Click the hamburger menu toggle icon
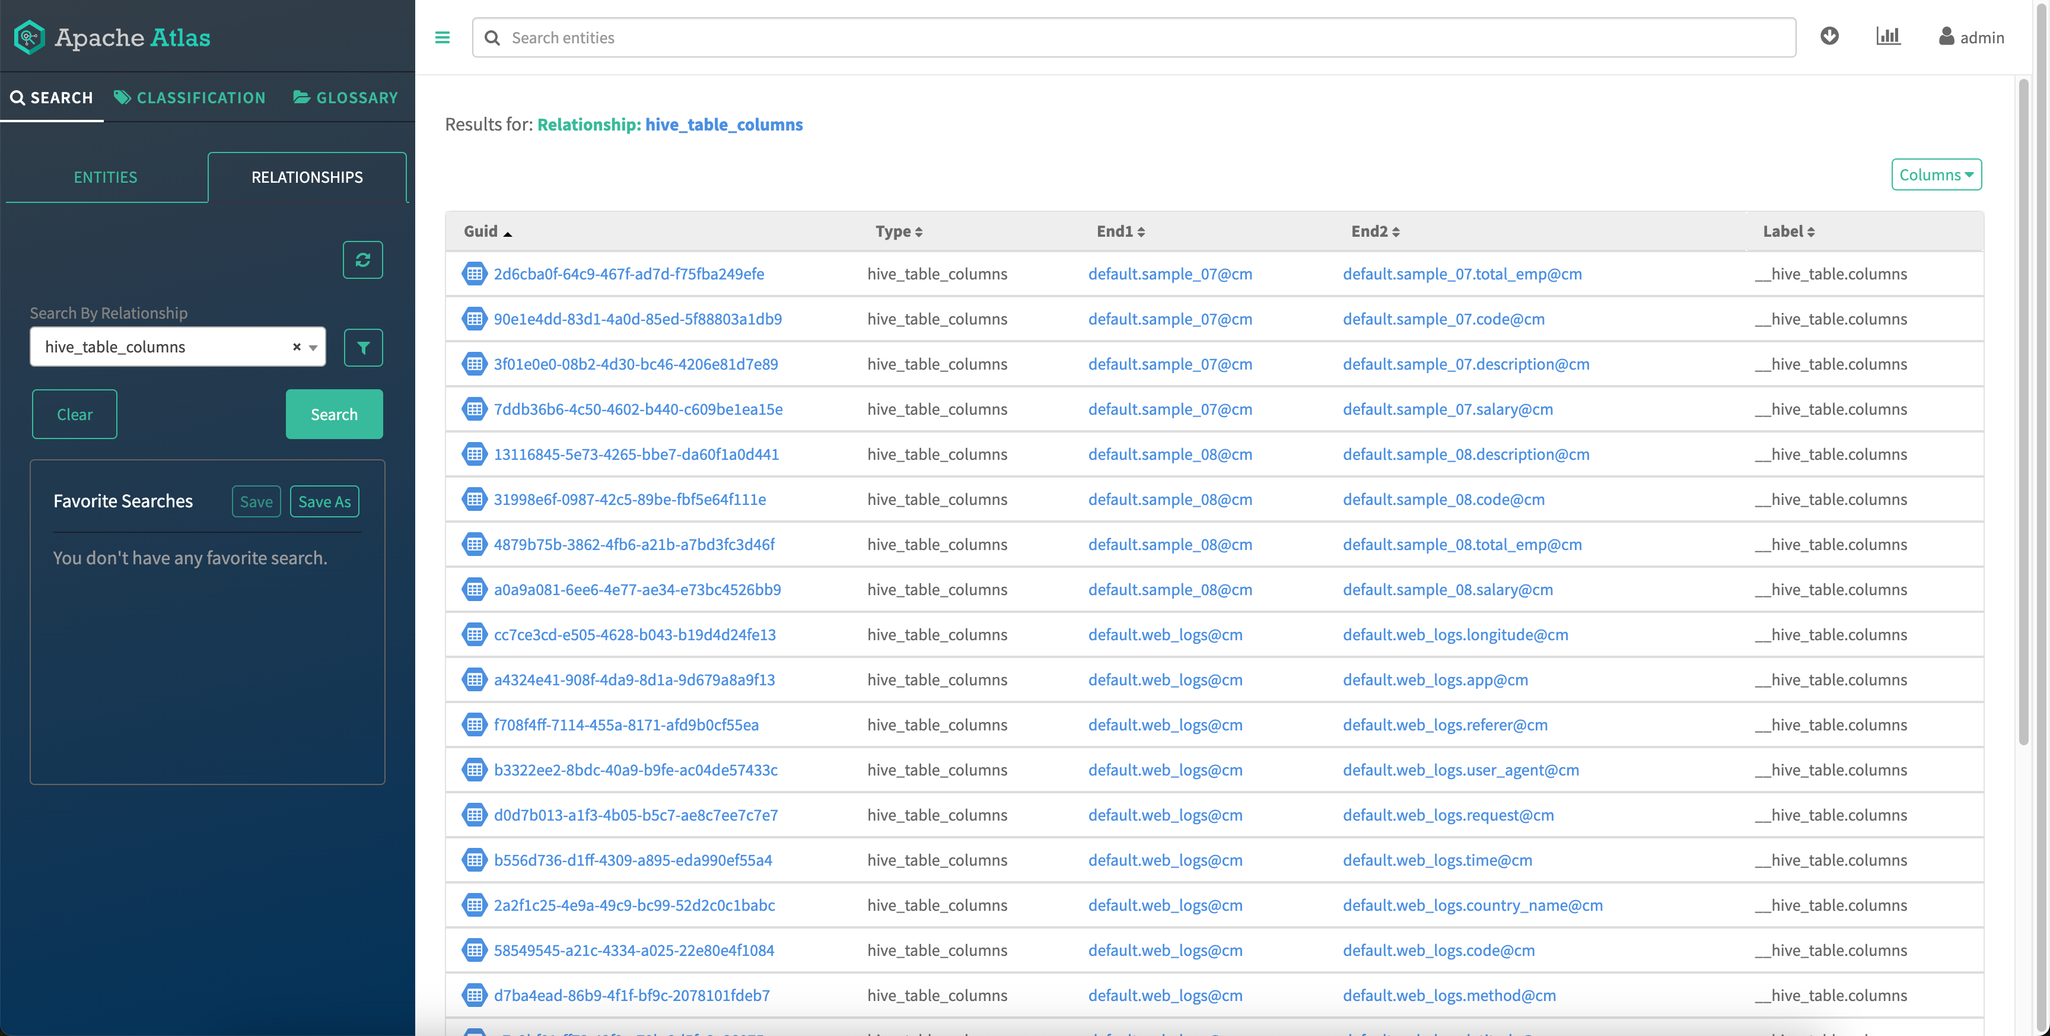Screen dimensions: 2050x1036 pos(443,37)
